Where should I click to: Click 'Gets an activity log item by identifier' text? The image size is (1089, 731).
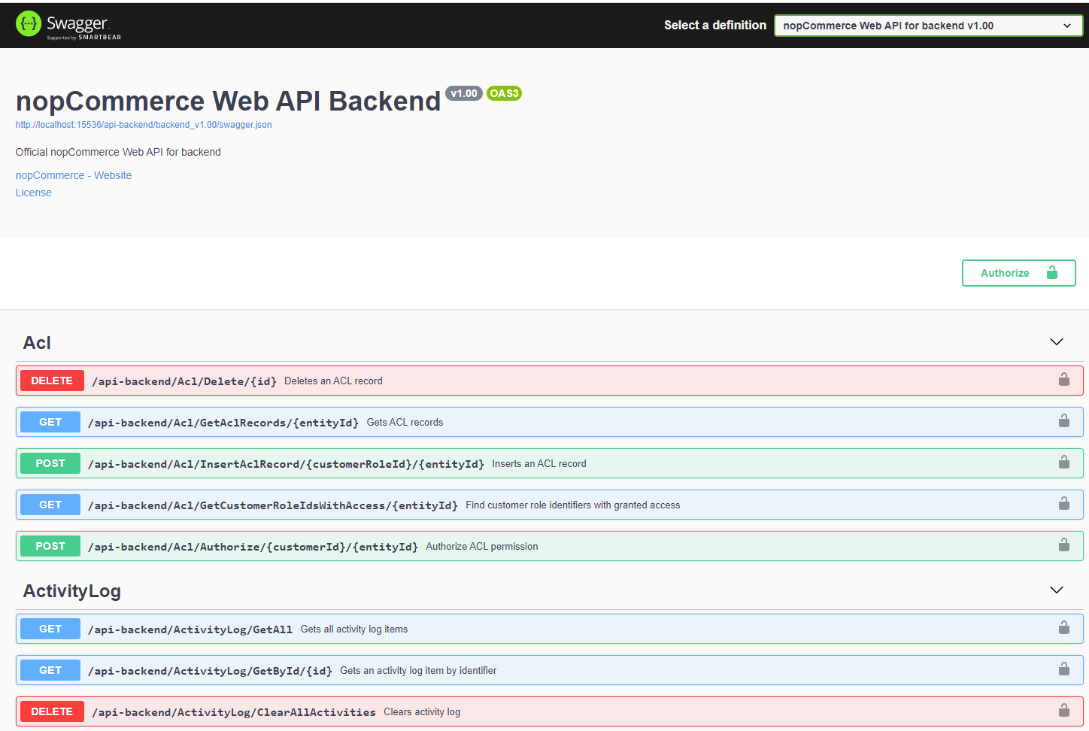418,671
